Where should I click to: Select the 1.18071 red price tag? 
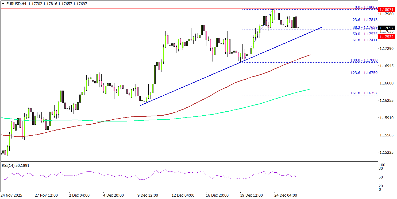pos(386,9)
